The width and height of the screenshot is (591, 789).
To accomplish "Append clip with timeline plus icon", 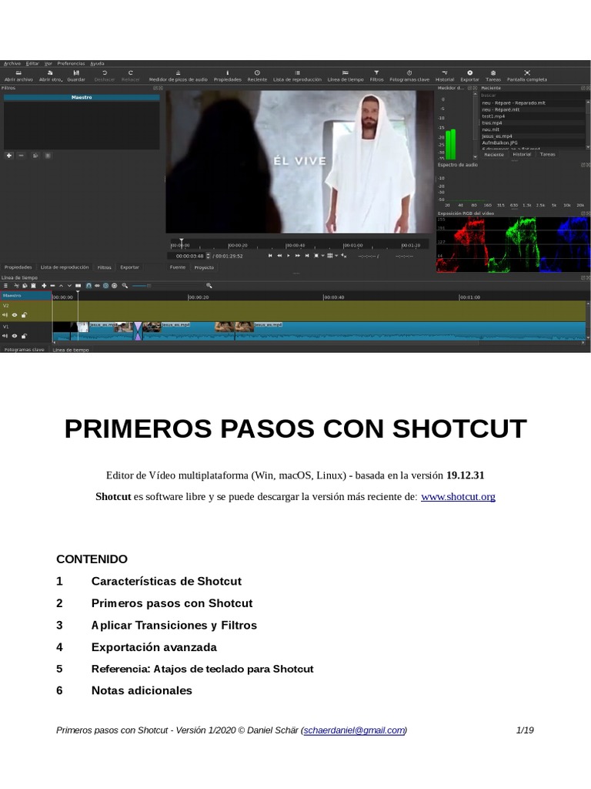I will (x=44, y=286).
